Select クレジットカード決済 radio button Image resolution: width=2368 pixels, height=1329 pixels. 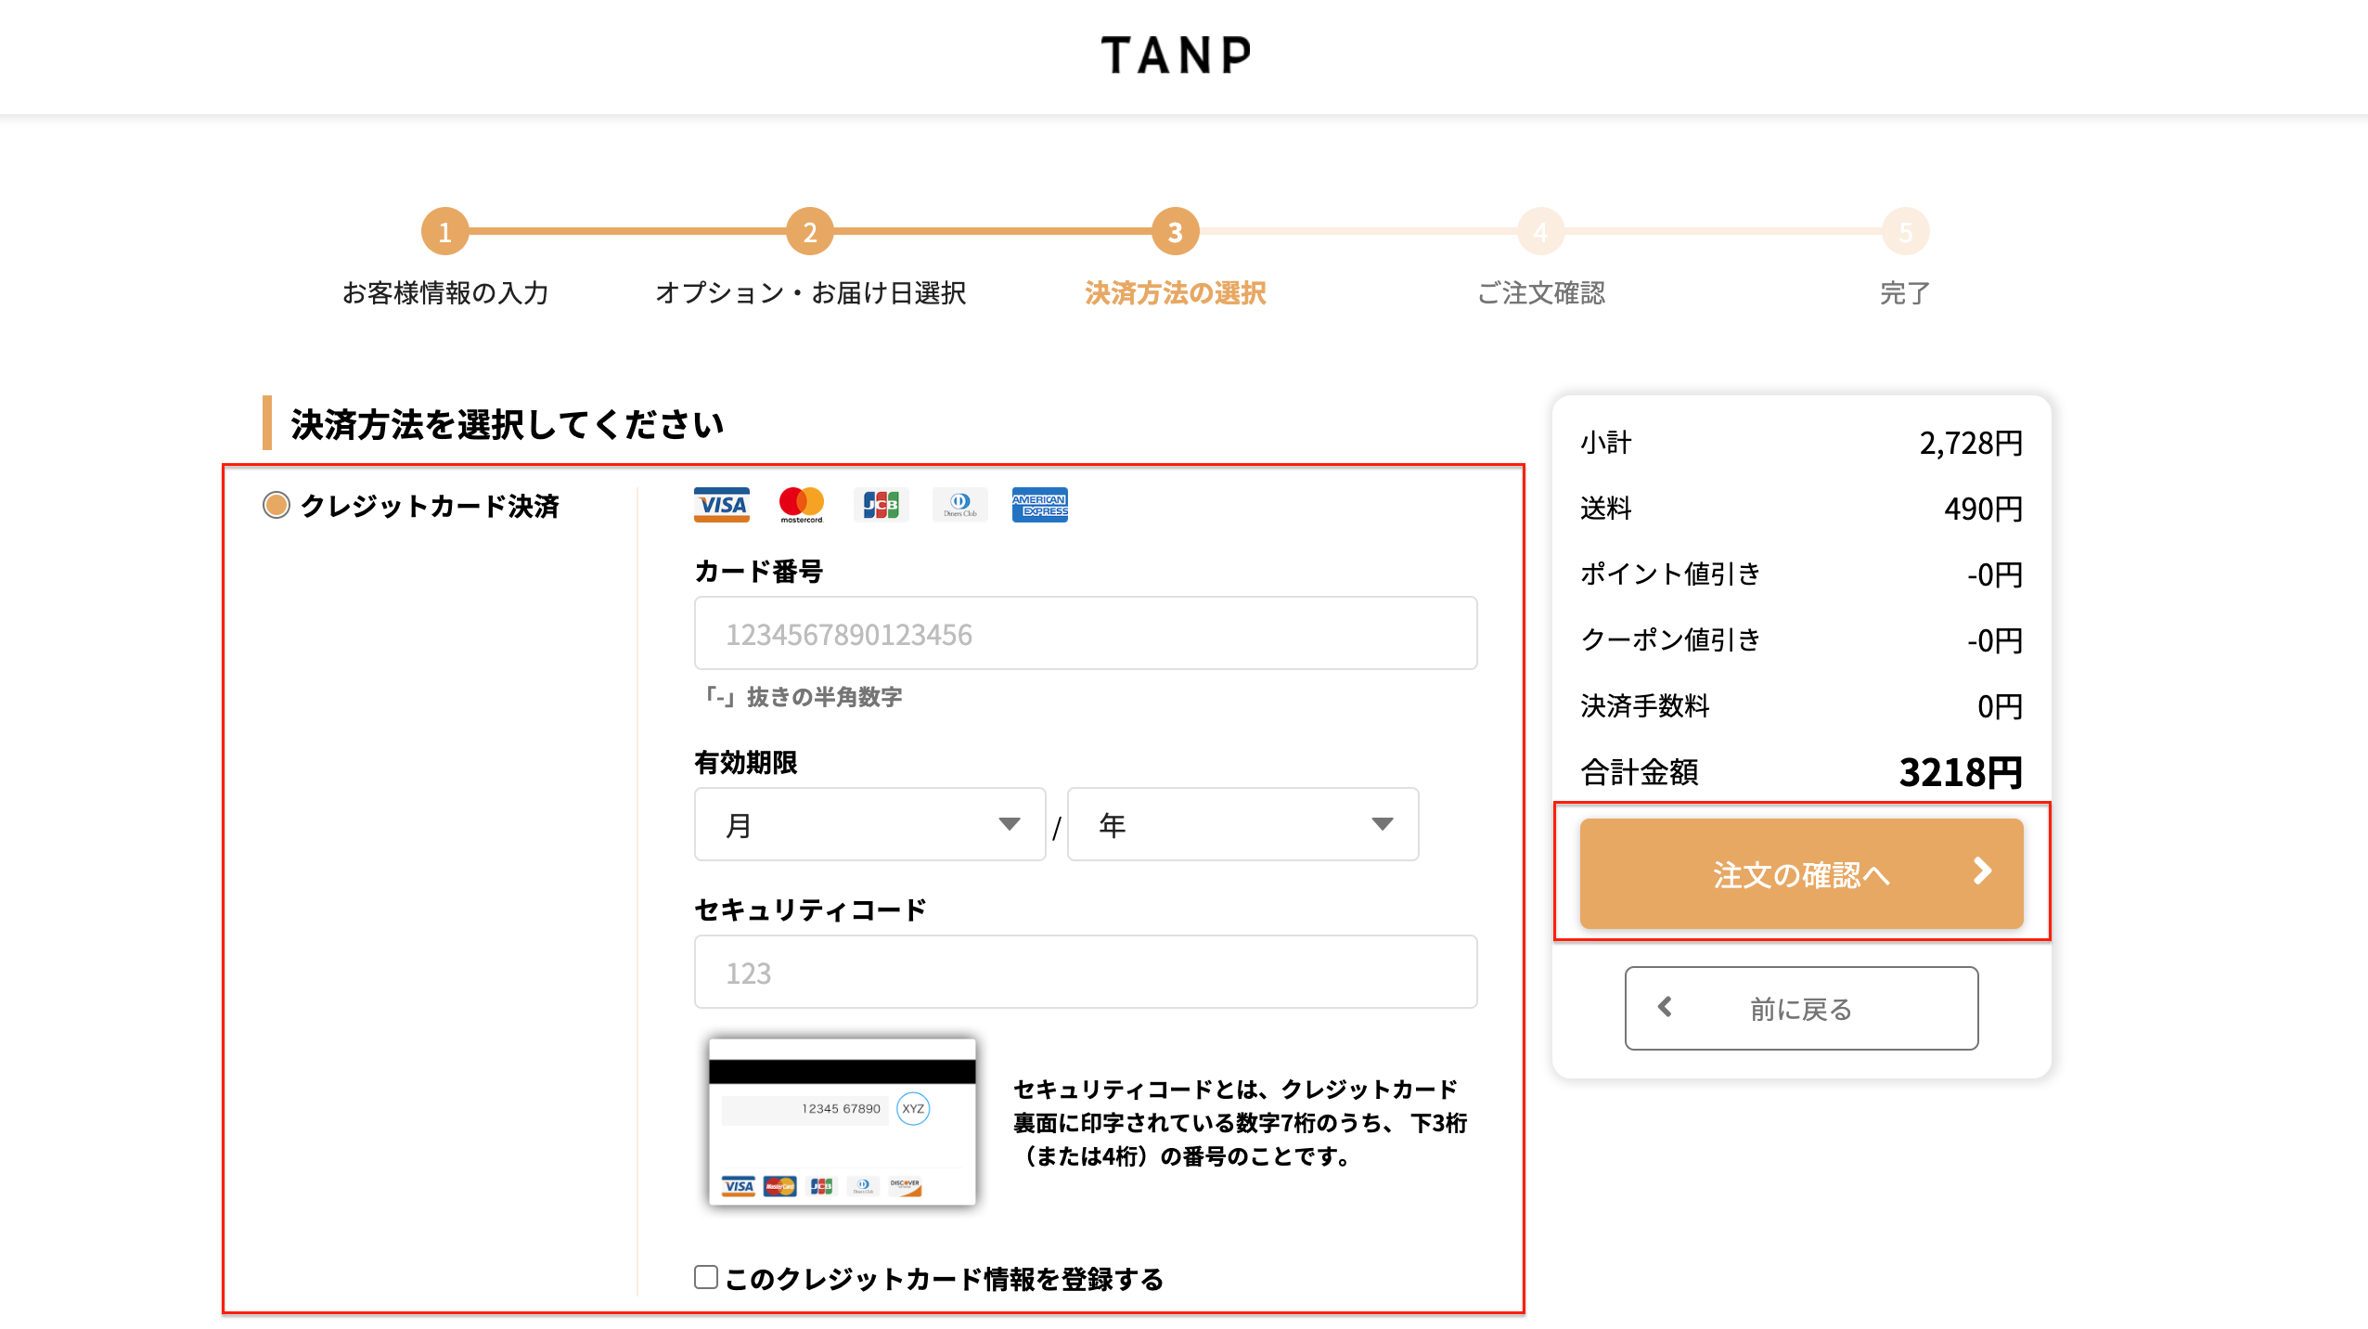point(277,506)
